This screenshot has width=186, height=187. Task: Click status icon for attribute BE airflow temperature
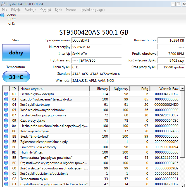click(6, 157)
